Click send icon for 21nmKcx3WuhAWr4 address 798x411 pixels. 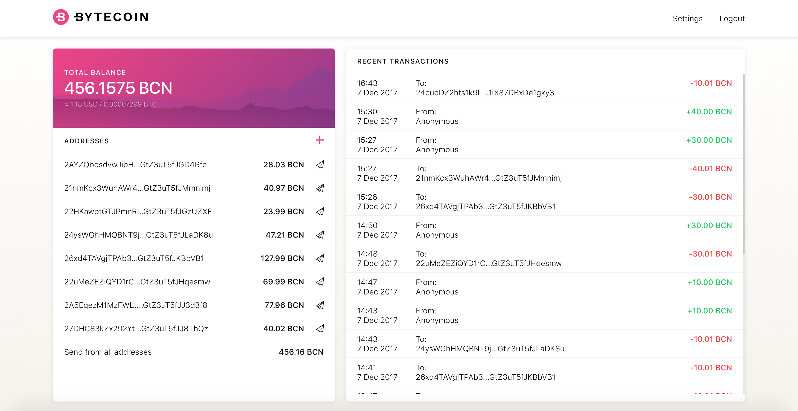[320, 188]
